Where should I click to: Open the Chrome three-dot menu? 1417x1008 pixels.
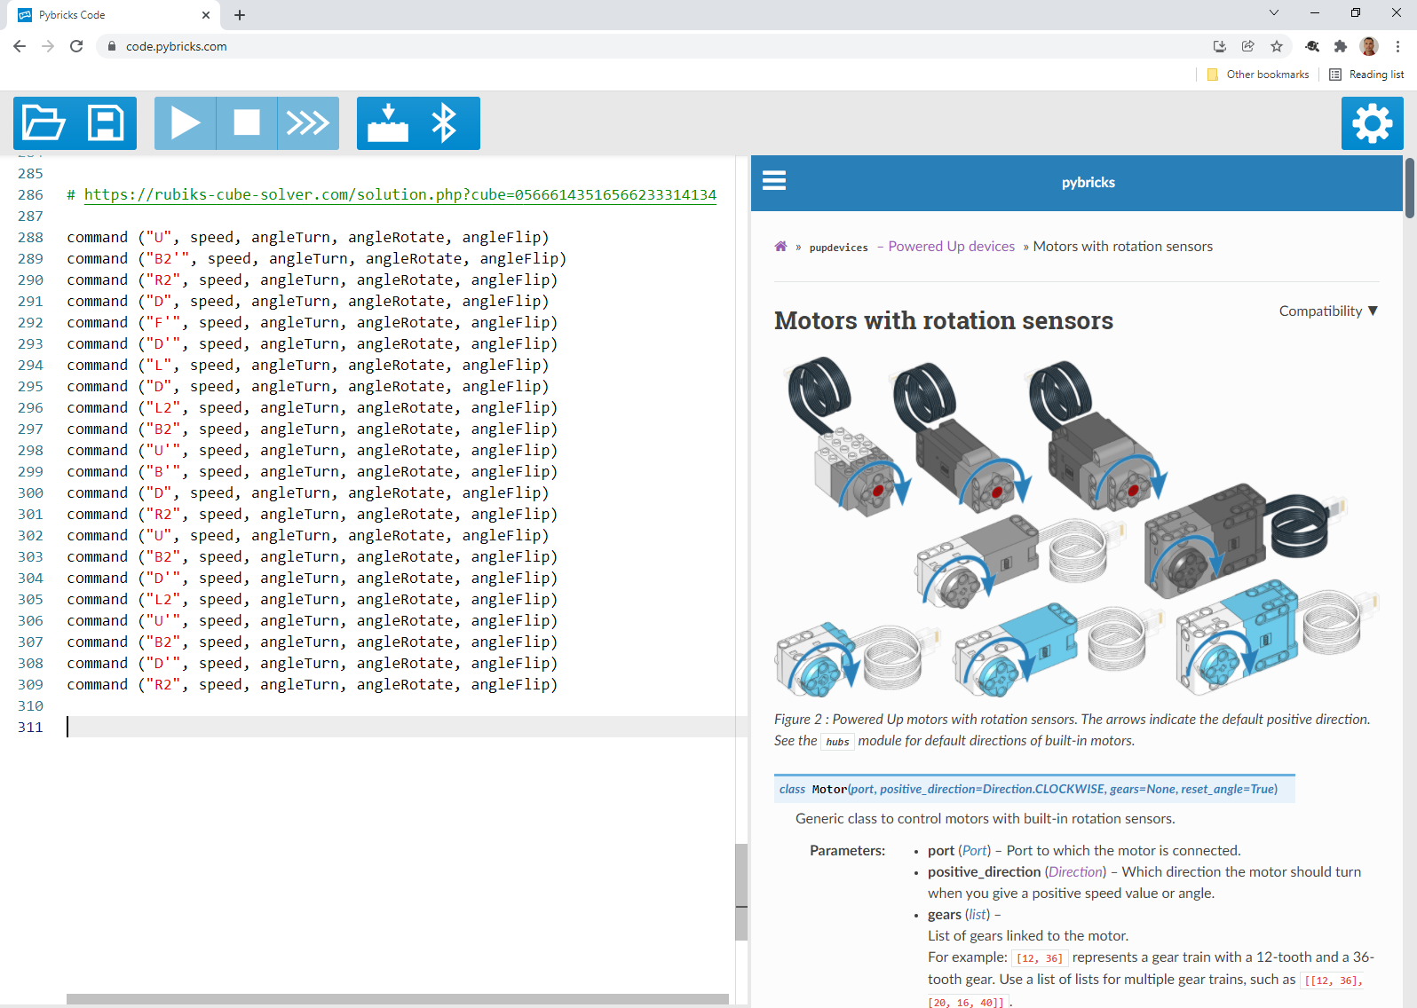(1397, 46)
